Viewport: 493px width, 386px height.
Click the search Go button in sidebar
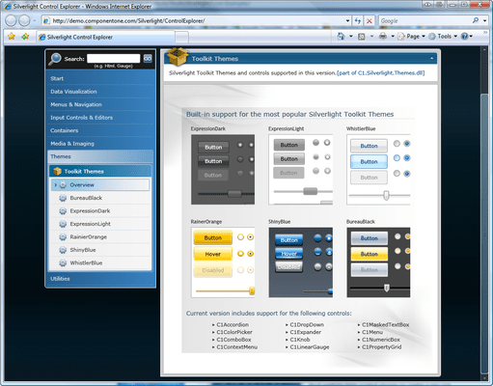pos(148,58)
